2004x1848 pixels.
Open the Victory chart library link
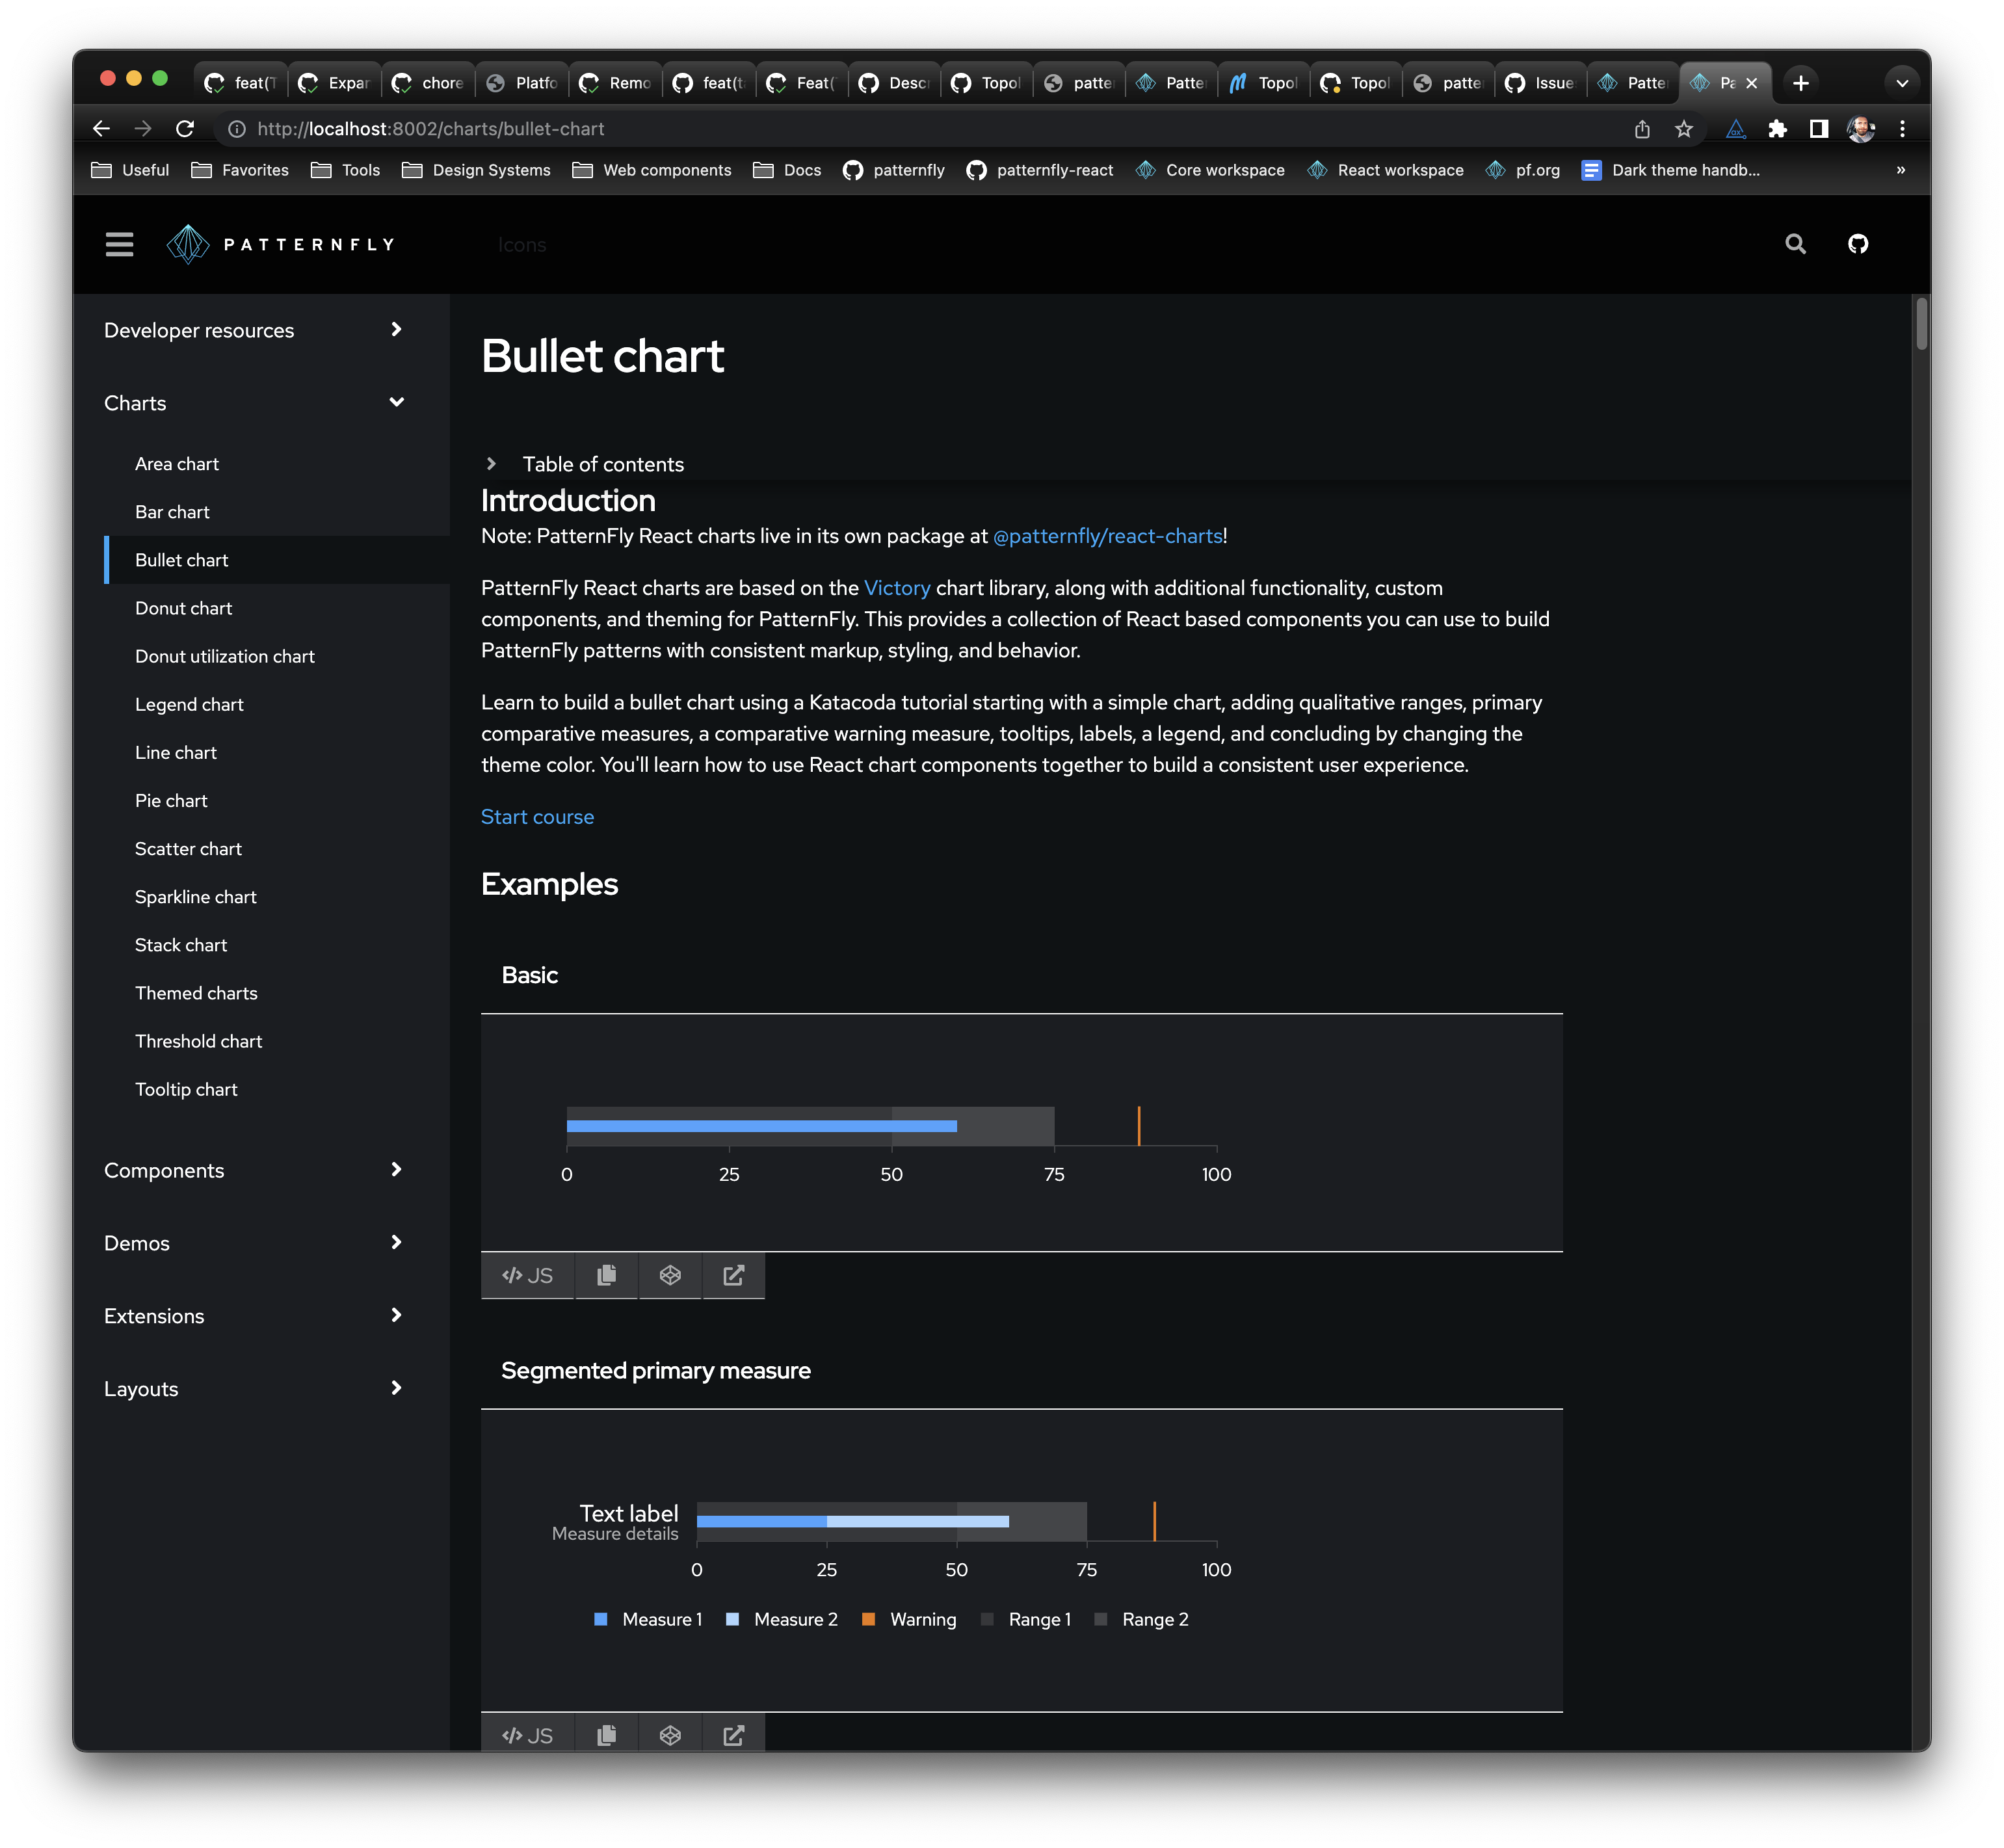click(x=896, y=588)
